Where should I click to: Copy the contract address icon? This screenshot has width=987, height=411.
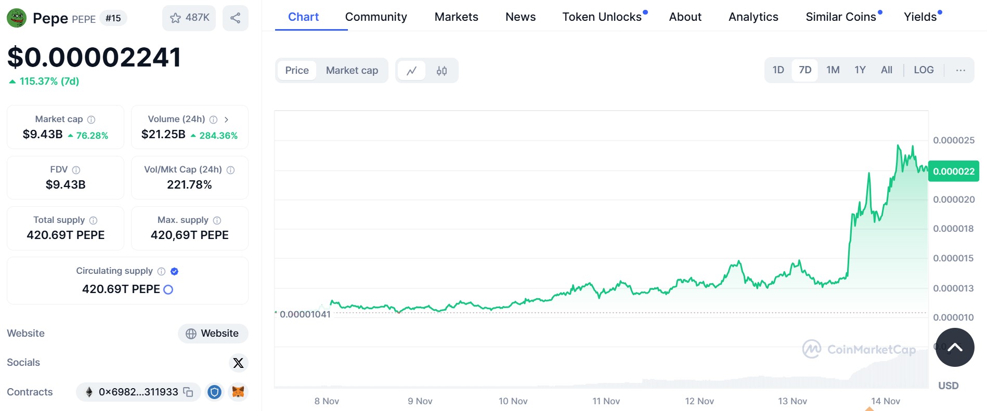point(188,392)
